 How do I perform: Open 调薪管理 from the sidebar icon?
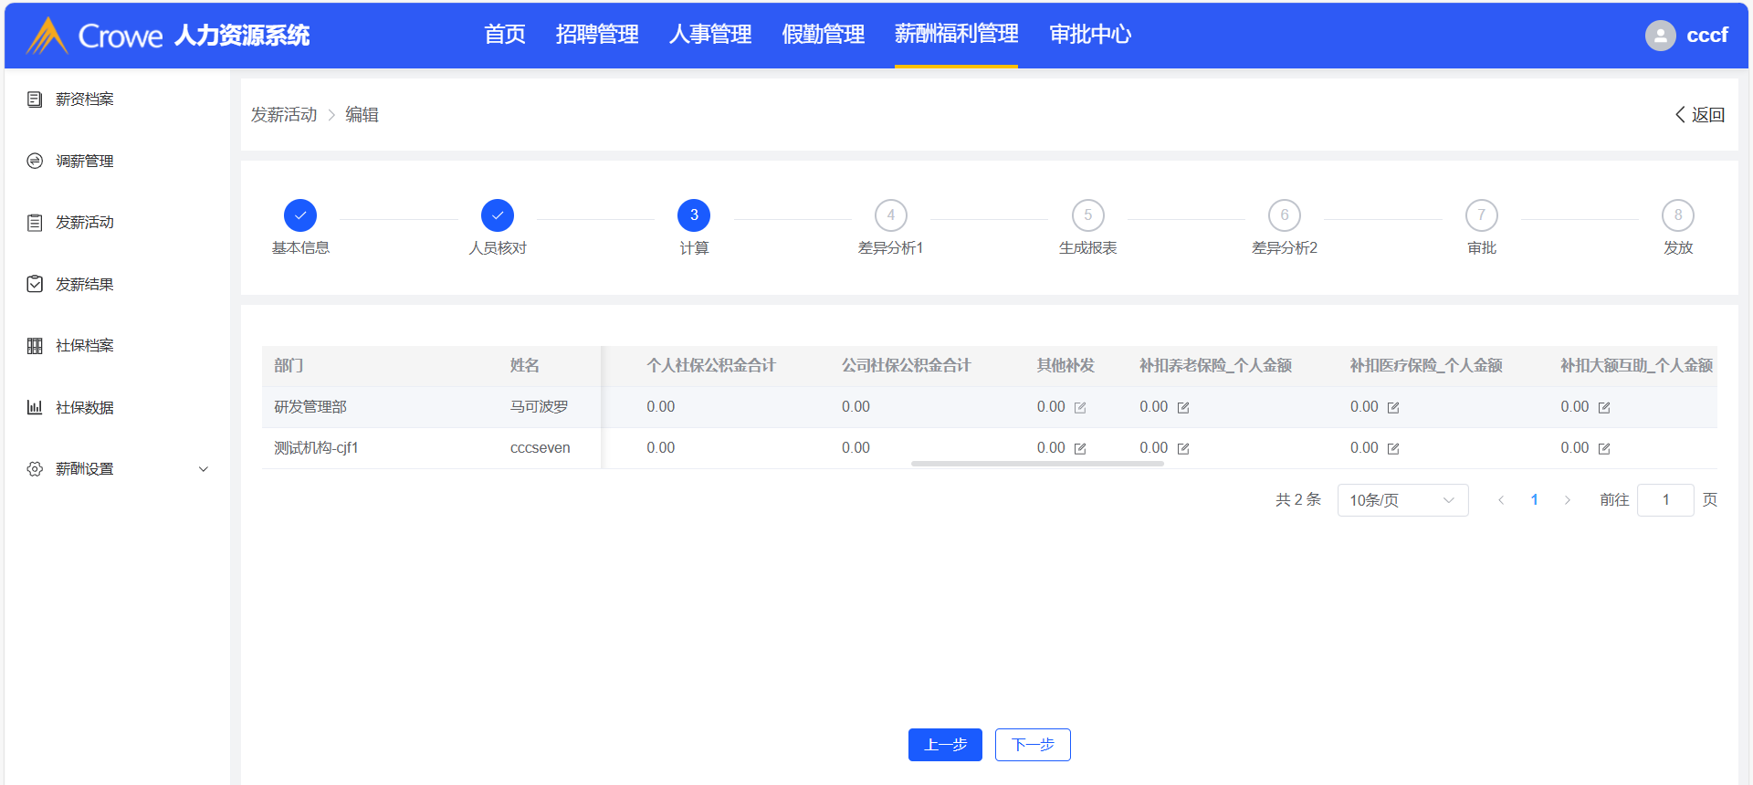pyautogui.click(x=35, y=162)
